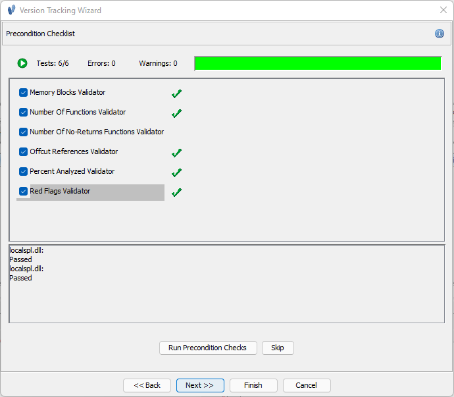This screenshot has height=397, width=454.
Task: Proceed with Next >> button
Action: click(x=200, y=385)
